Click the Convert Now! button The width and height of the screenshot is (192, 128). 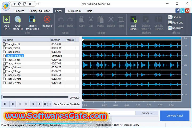pos(175,116)
